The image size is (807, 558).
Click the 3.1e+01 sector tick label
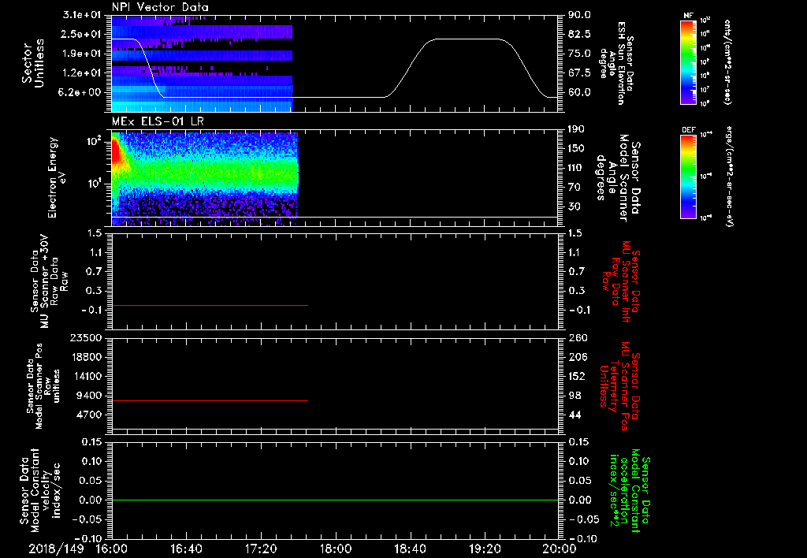click(x=82, y=15)
